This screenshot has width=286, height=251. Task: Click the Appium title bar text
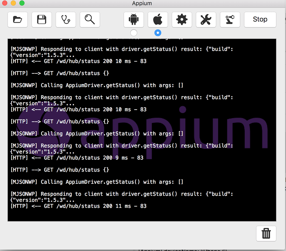[142, 3]
